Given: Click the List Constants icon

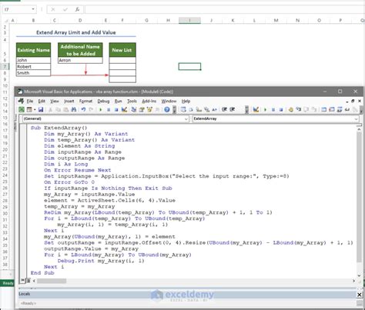Looking at the screenshot, I should point(191,110).
